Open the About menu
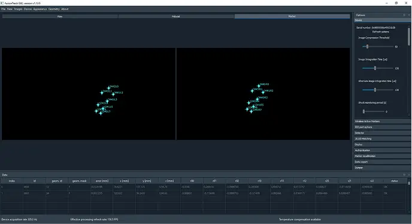Image resolution: width=412 pixels, height=224 pixels. click(x=65, y=9)
